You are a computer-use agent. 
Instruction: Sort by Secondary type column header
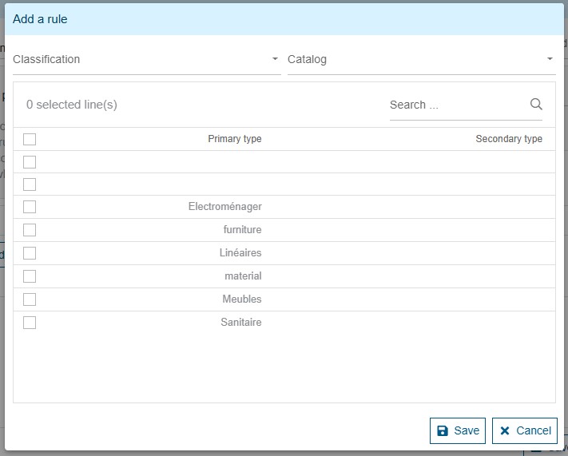(508, 139)
